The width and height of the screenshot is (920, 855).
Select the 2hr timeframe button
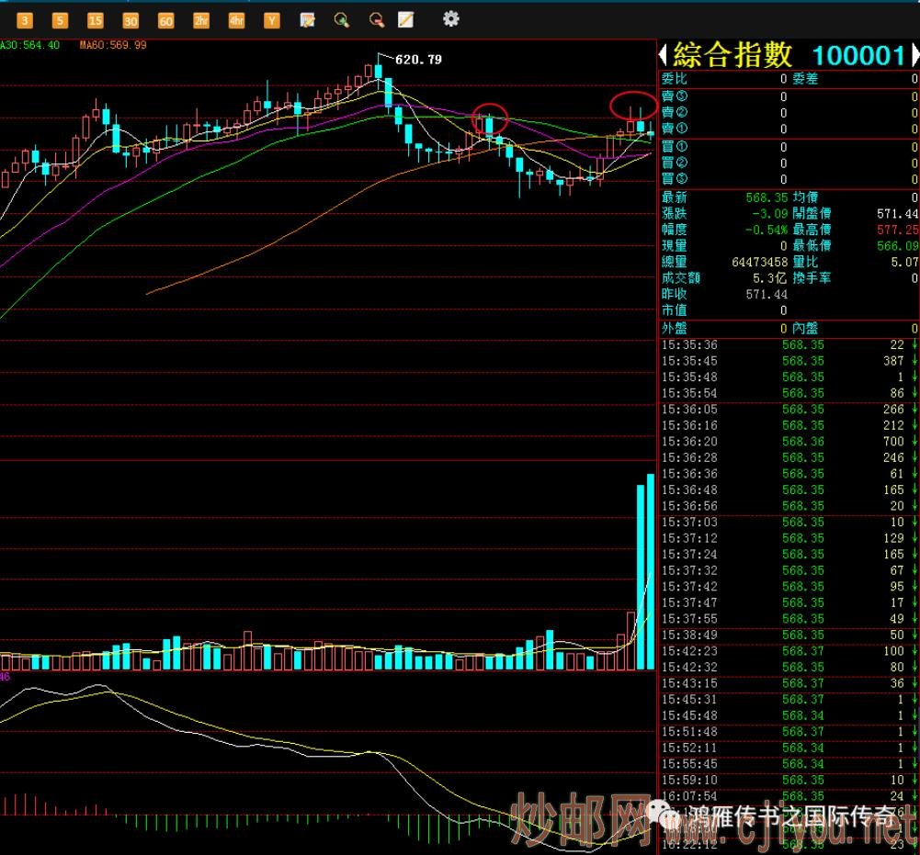coord(201,20)
